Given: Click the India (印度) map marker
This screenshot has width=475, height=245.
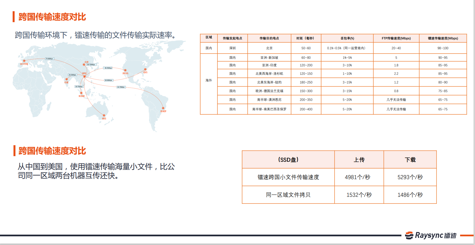Looking at the screenshot, I should click(67, 79).
